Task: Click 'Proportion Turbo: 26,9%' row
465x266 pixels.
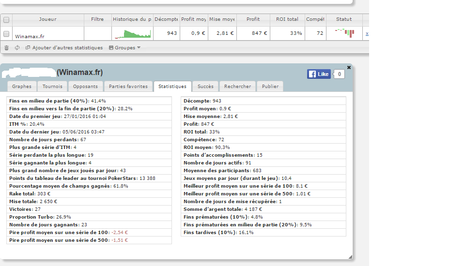Action: tap(89, 217)
